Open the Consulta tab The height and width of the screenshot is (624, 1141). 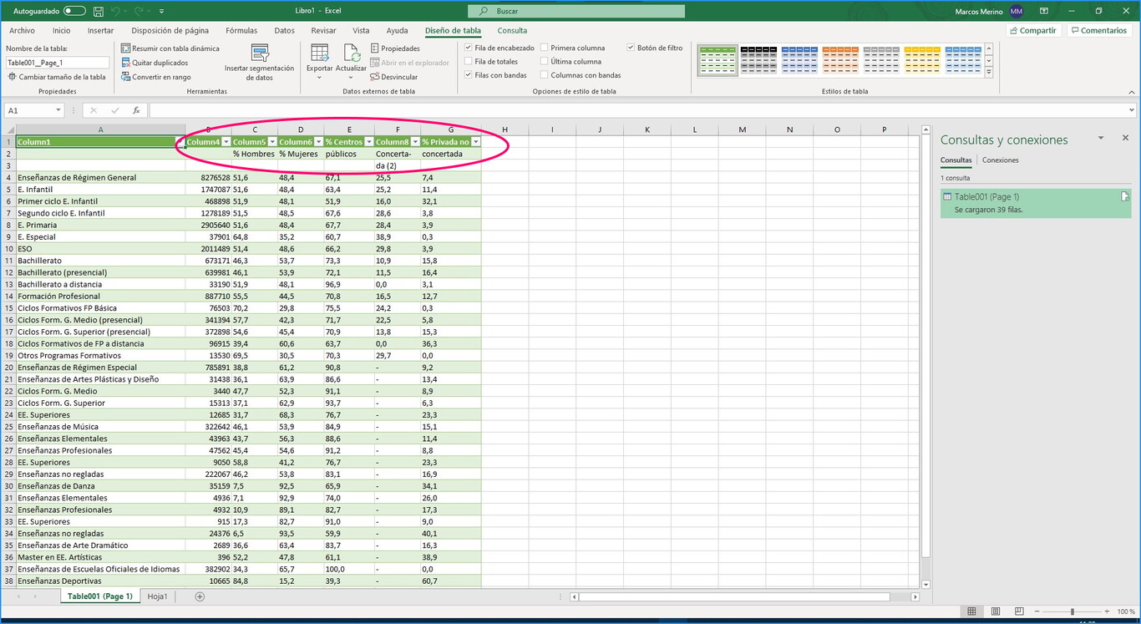(x=512, y=30)
